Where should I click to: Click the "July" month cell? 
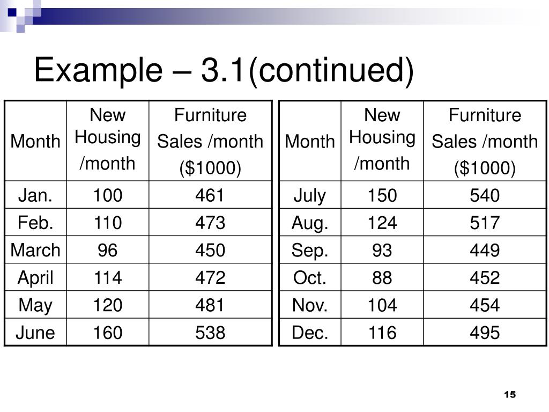pos(310,195)
